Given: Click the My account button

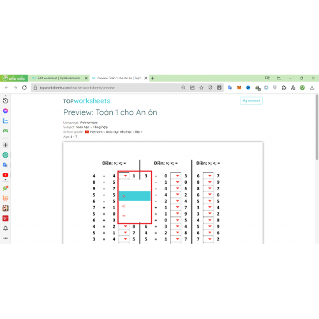Looking at the screenshot, I should [251, 101].
